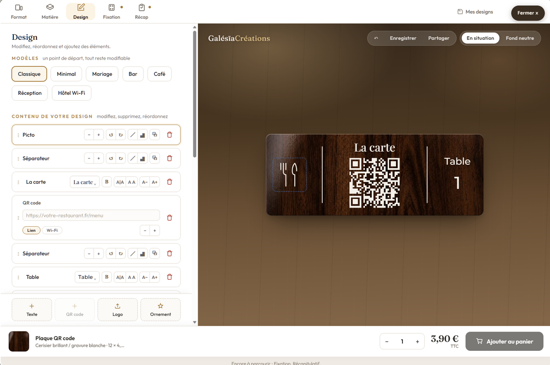The image size is (550, 365).
Task: Rotate the Picto element counterclockwise
Action: (110, 135)
